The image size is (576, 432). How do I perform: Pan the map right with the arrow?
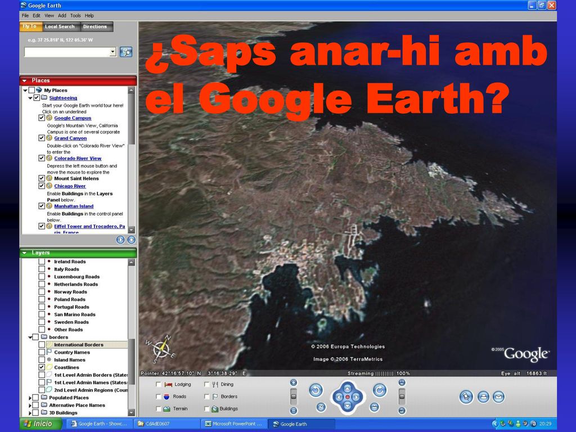coord(356,397)
